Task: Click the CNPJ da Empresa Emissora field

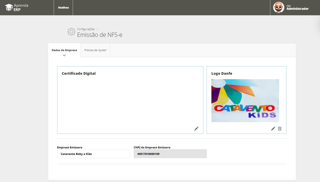Action: point(170,154)
